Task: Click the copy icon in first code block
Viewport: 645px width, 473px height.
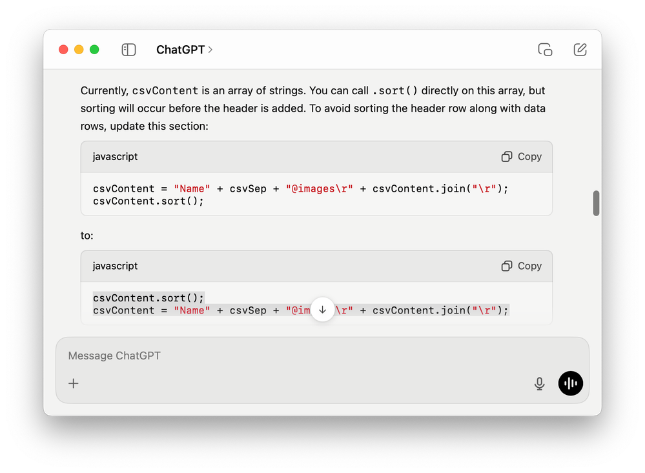Action: click(507, 157)
